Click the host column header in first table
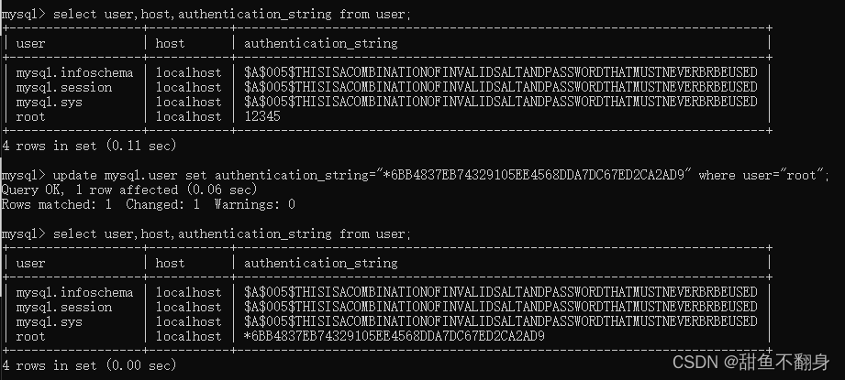 click(x=171, y=43)
